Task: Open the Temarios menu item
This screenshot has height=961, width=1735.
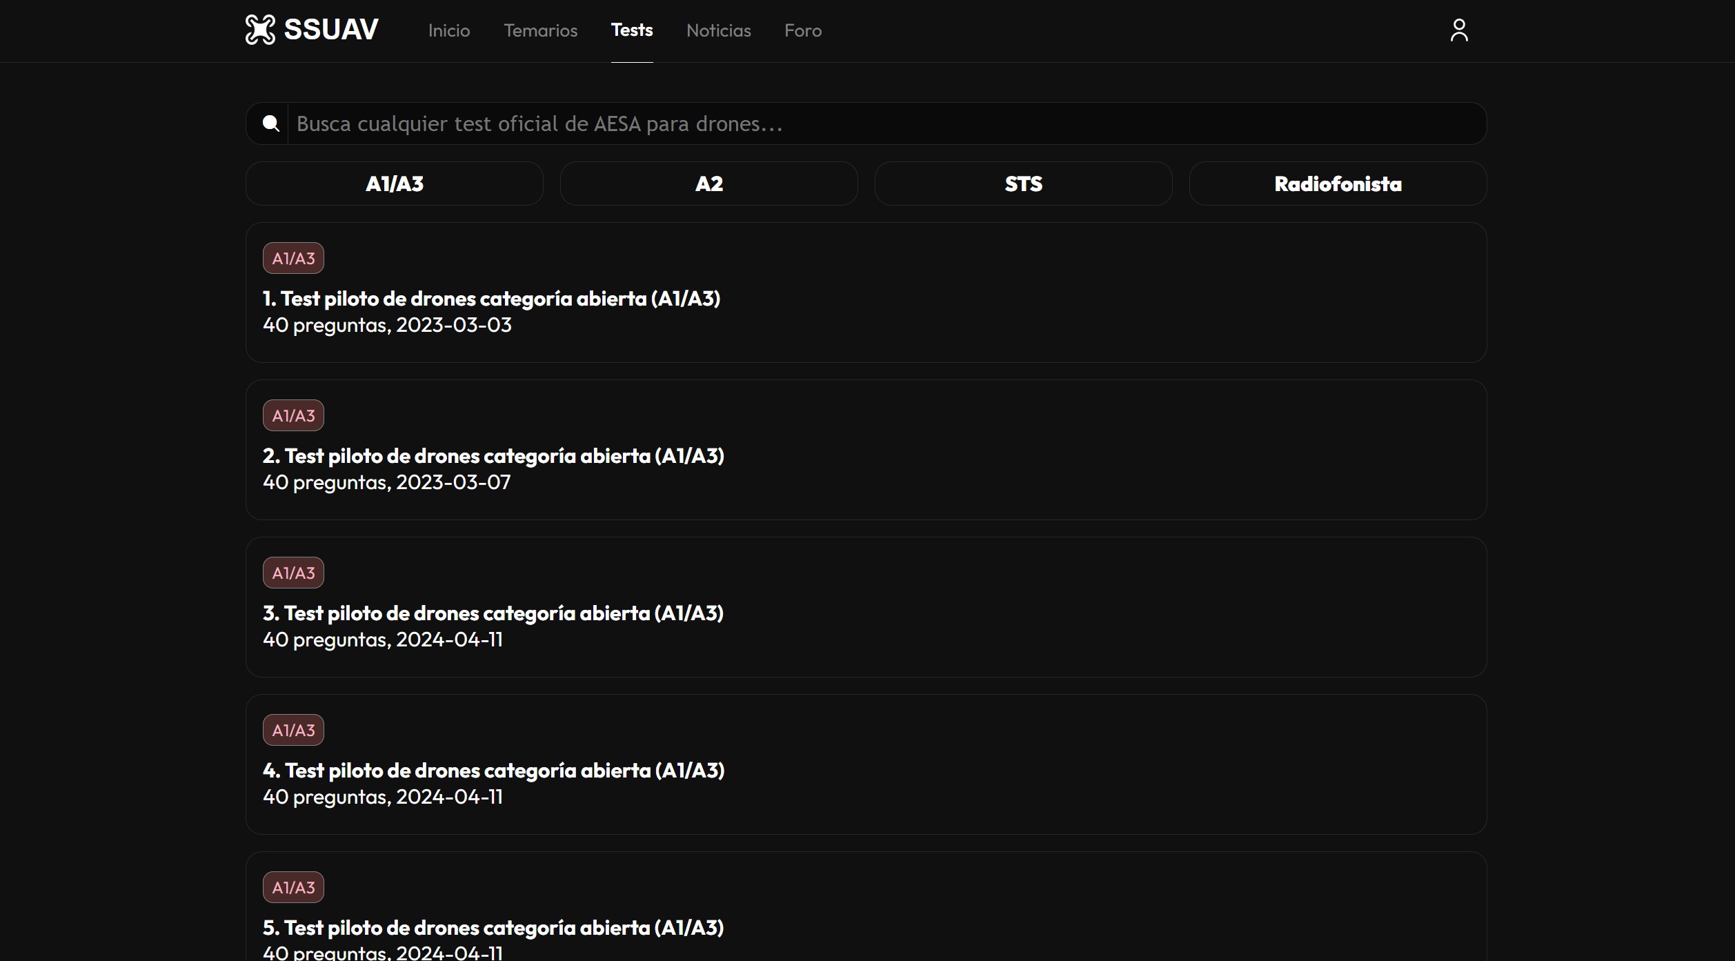Action: click(x=540, y=30)
